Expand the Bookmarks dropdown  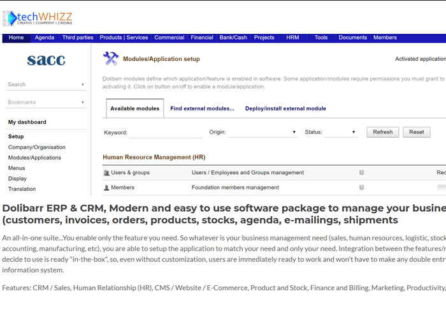click(x=82, y=103)
